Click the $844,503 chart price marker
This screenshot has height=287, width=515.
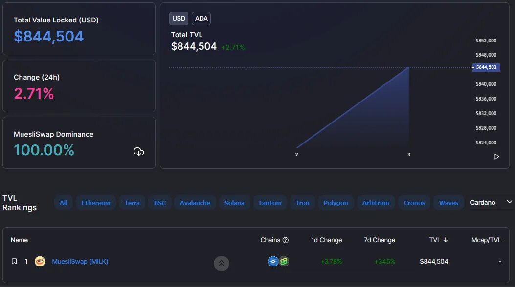pos(486,67)
